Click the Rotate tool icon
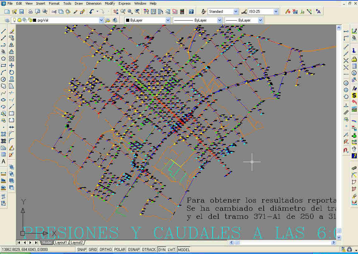The image size is (358, 254). click(x=12, y=72)
